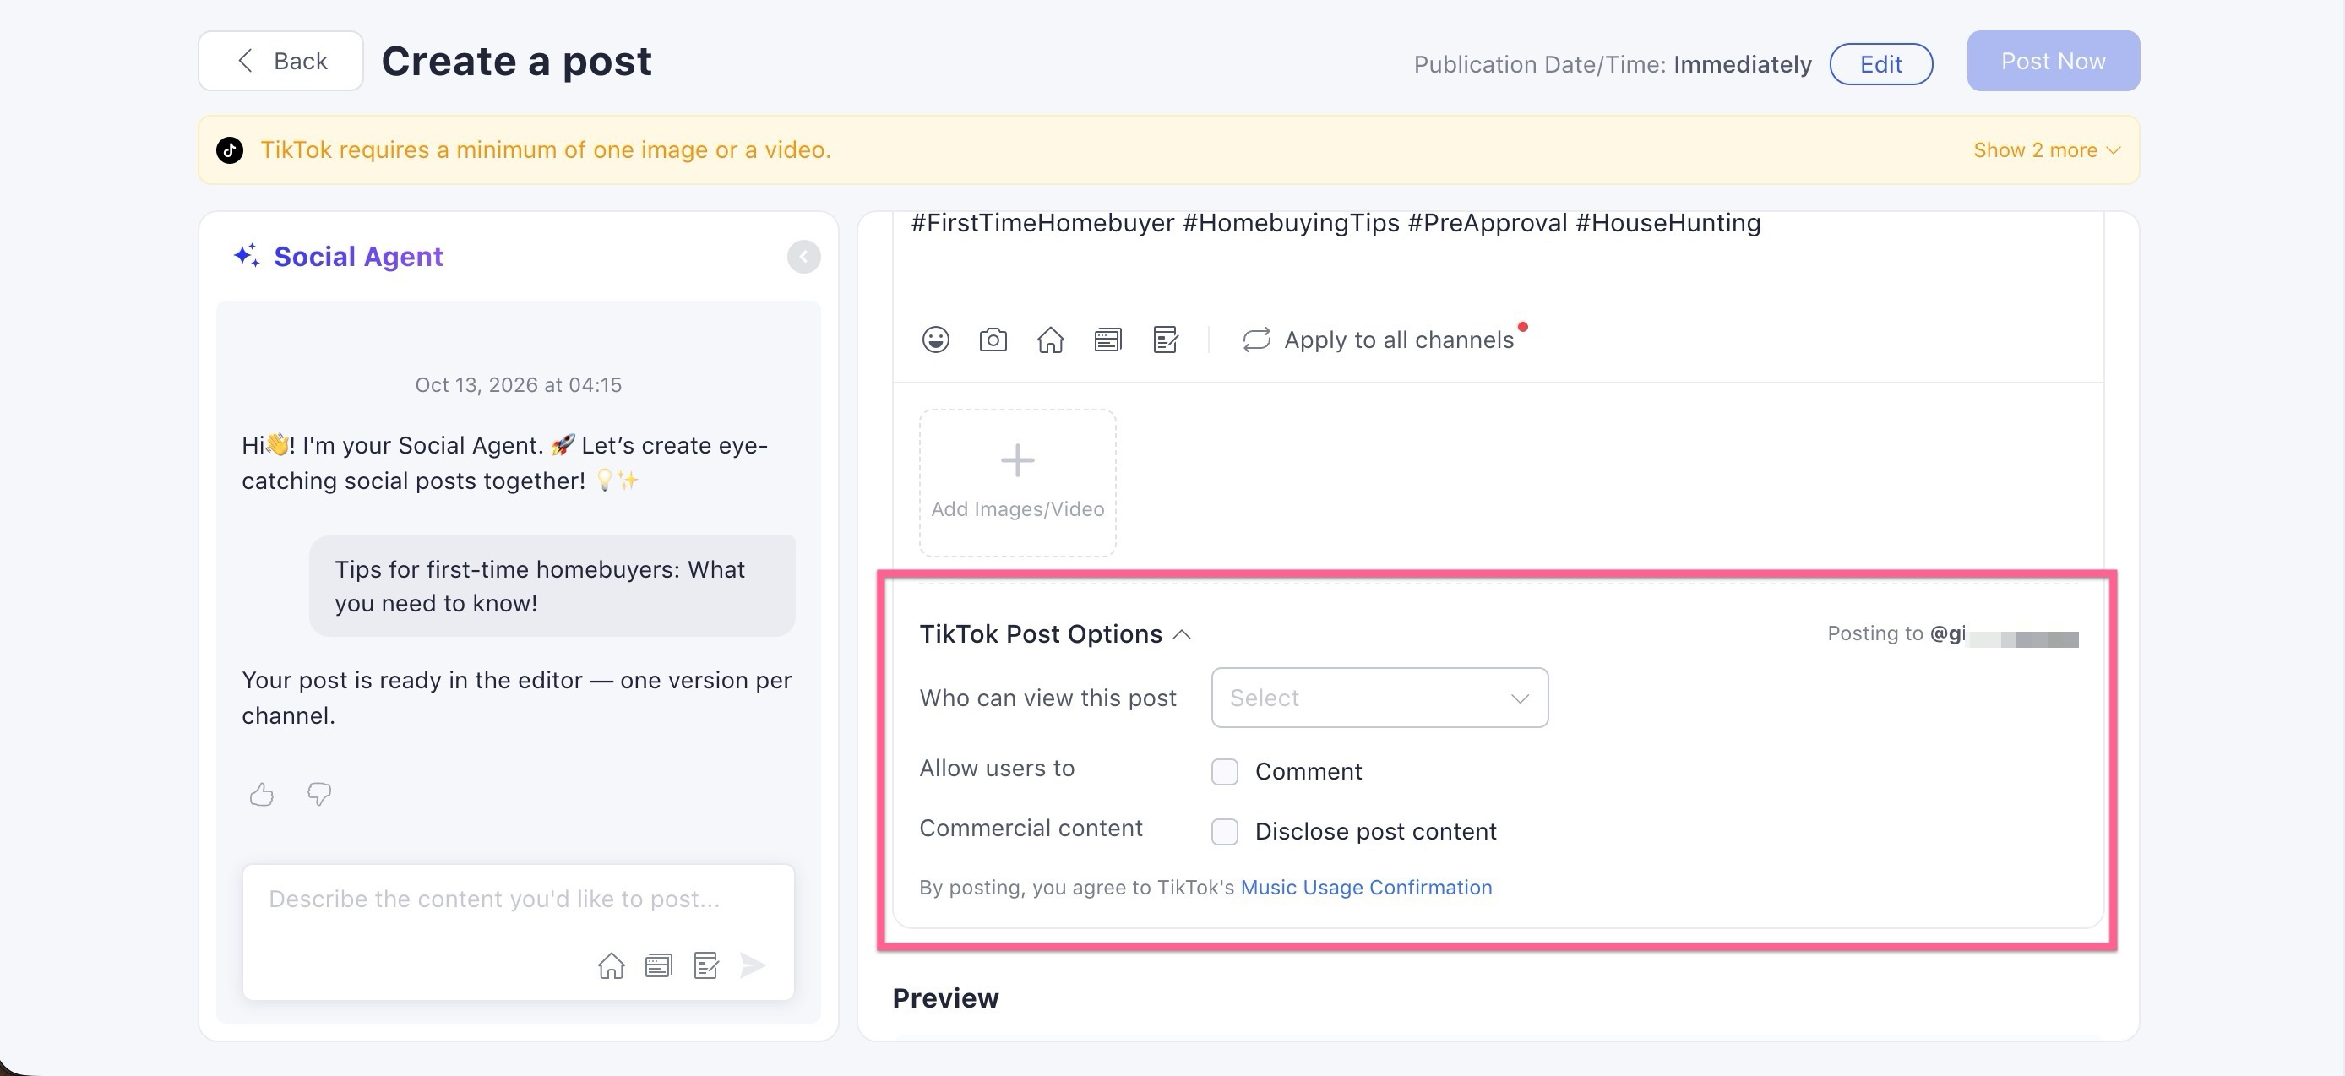
Task: Open Music Usage Confirmation link
Action: coord(1365,888)
